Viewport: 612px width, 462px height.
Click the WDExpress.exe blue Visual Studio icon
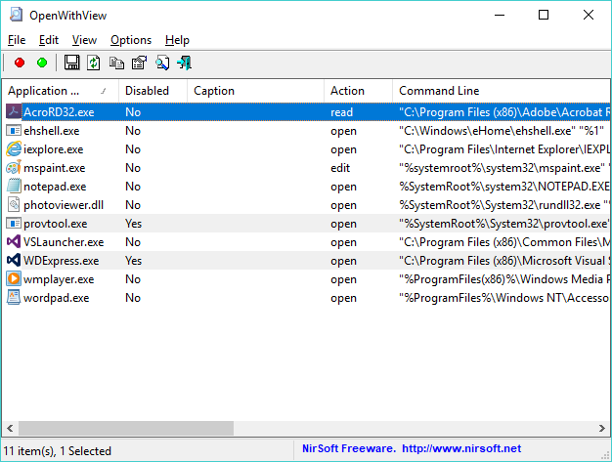click(x=14, y=260)
